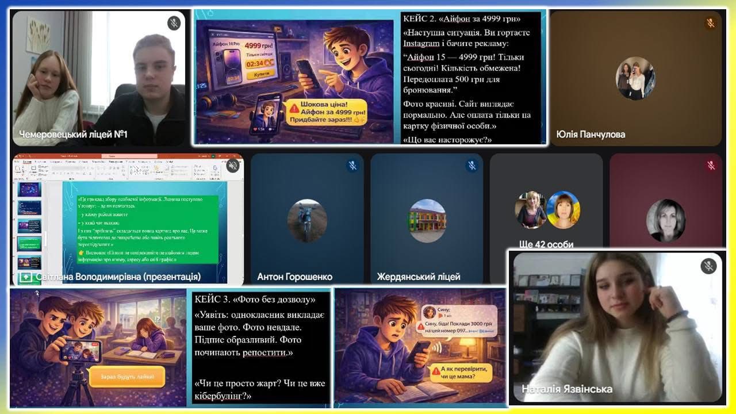Screen dimensions: 736x414
Task: Click muted mic icon on Наталія Язвінська video
Action: pos(708,266)
